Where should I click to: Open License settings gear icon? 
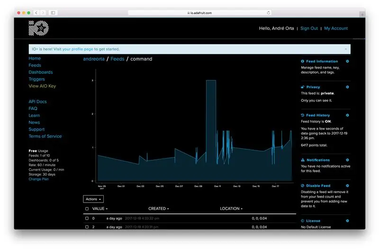pyautogui.click(x=347, y=221)
